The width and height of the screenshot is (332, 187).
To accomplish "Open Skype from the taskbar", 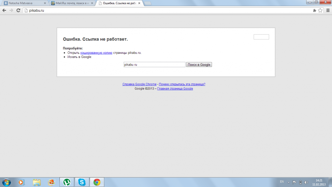I will coord(82,182).
